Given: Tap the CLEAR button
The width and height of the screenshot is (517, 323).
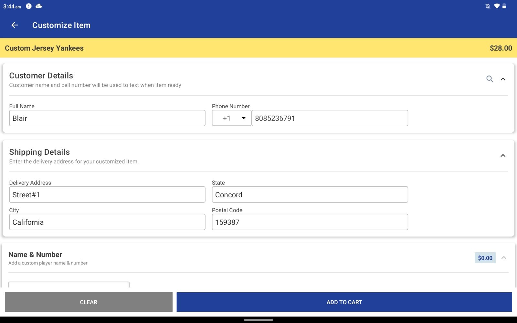Looking at the screenshot, I should [89, 302].
